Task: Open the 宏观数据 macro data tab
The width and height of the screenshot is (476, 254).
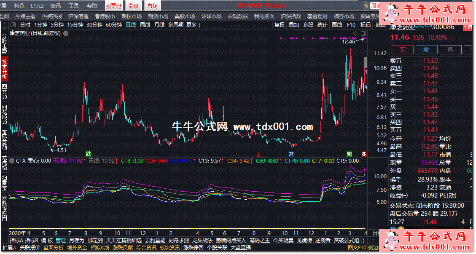Action: [238, 16]
